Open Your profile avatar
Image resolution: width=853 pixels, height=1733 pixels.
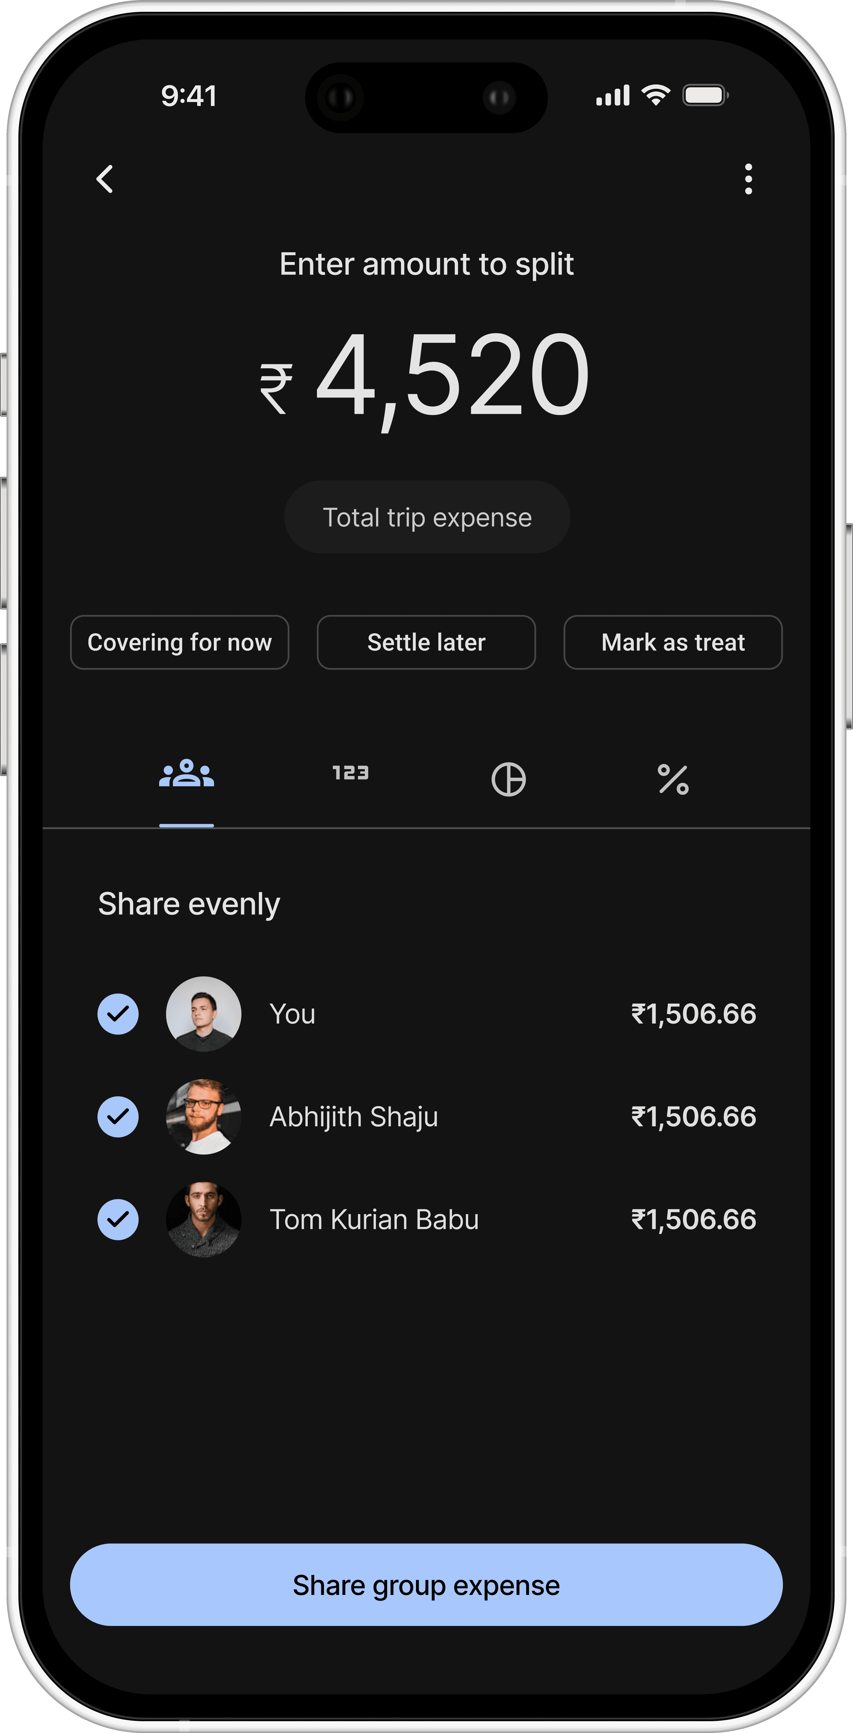pyautogui.click(x=204, y=1014)
